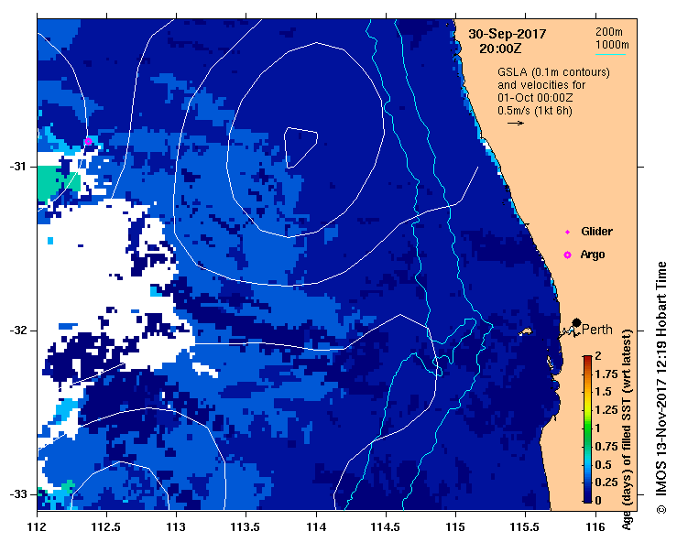Click the 1000m depth label
677x542 pixels.
click(612, 45)
